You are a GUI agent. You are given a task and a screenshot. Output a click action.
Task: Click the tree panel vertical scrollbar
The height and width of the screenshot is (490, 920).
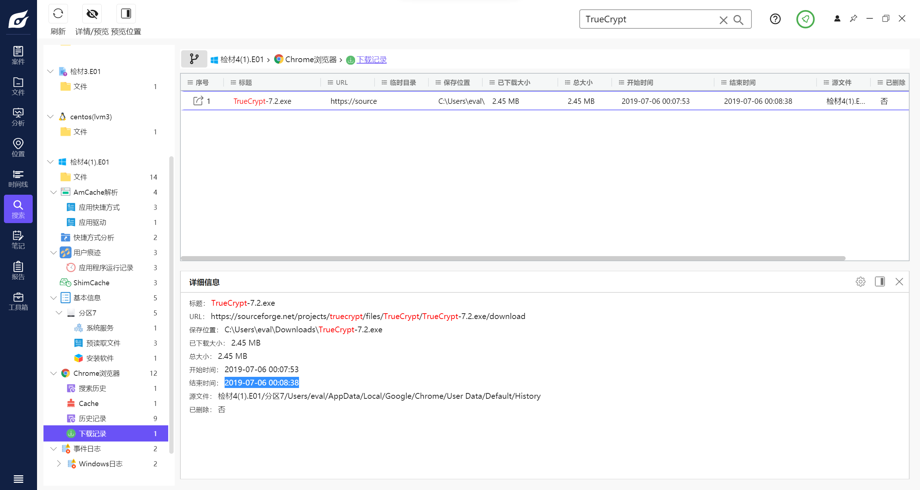pyautogui.click(x=171, y=305)
